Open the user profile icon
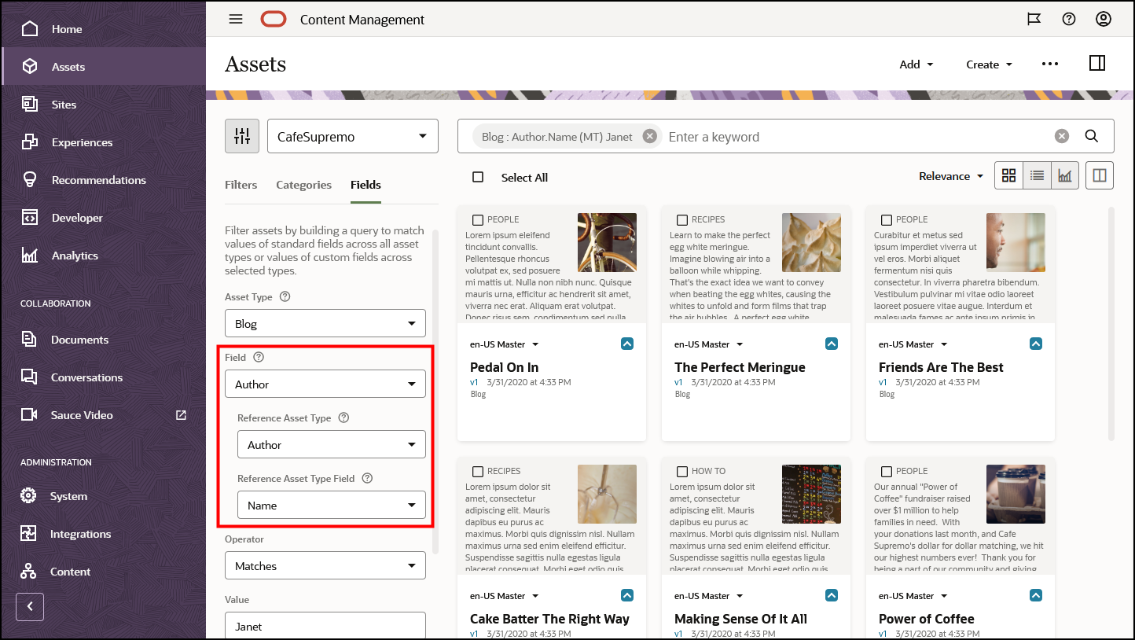Screen dimensions: 1135x640 (x=1104, y=20)
